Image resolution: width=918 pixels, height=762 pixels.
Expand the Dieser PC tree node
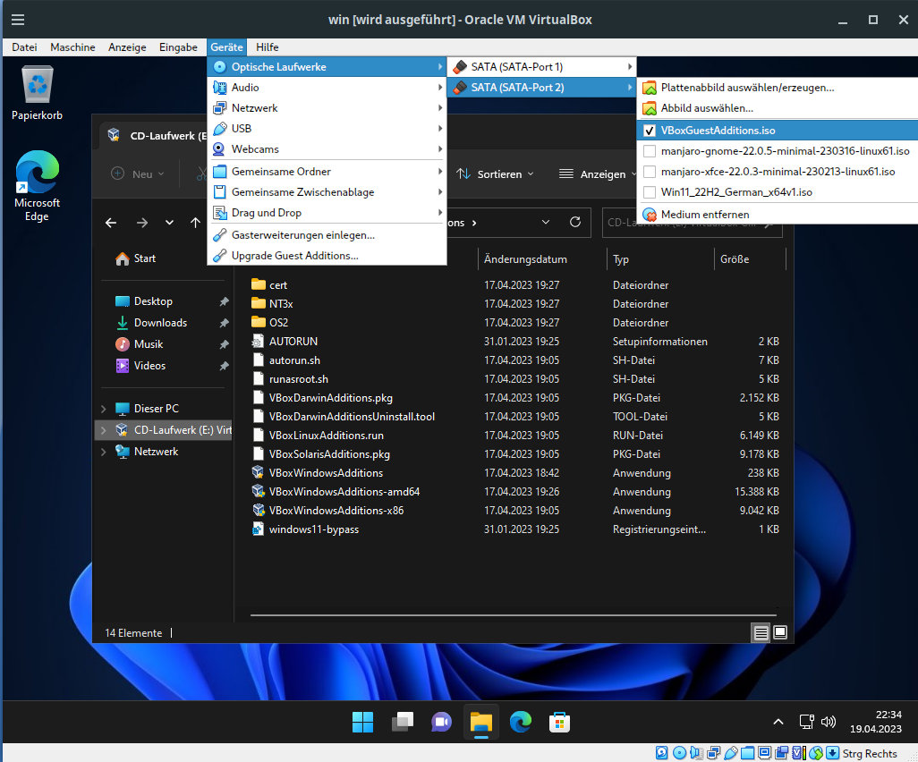coord(104,409)
